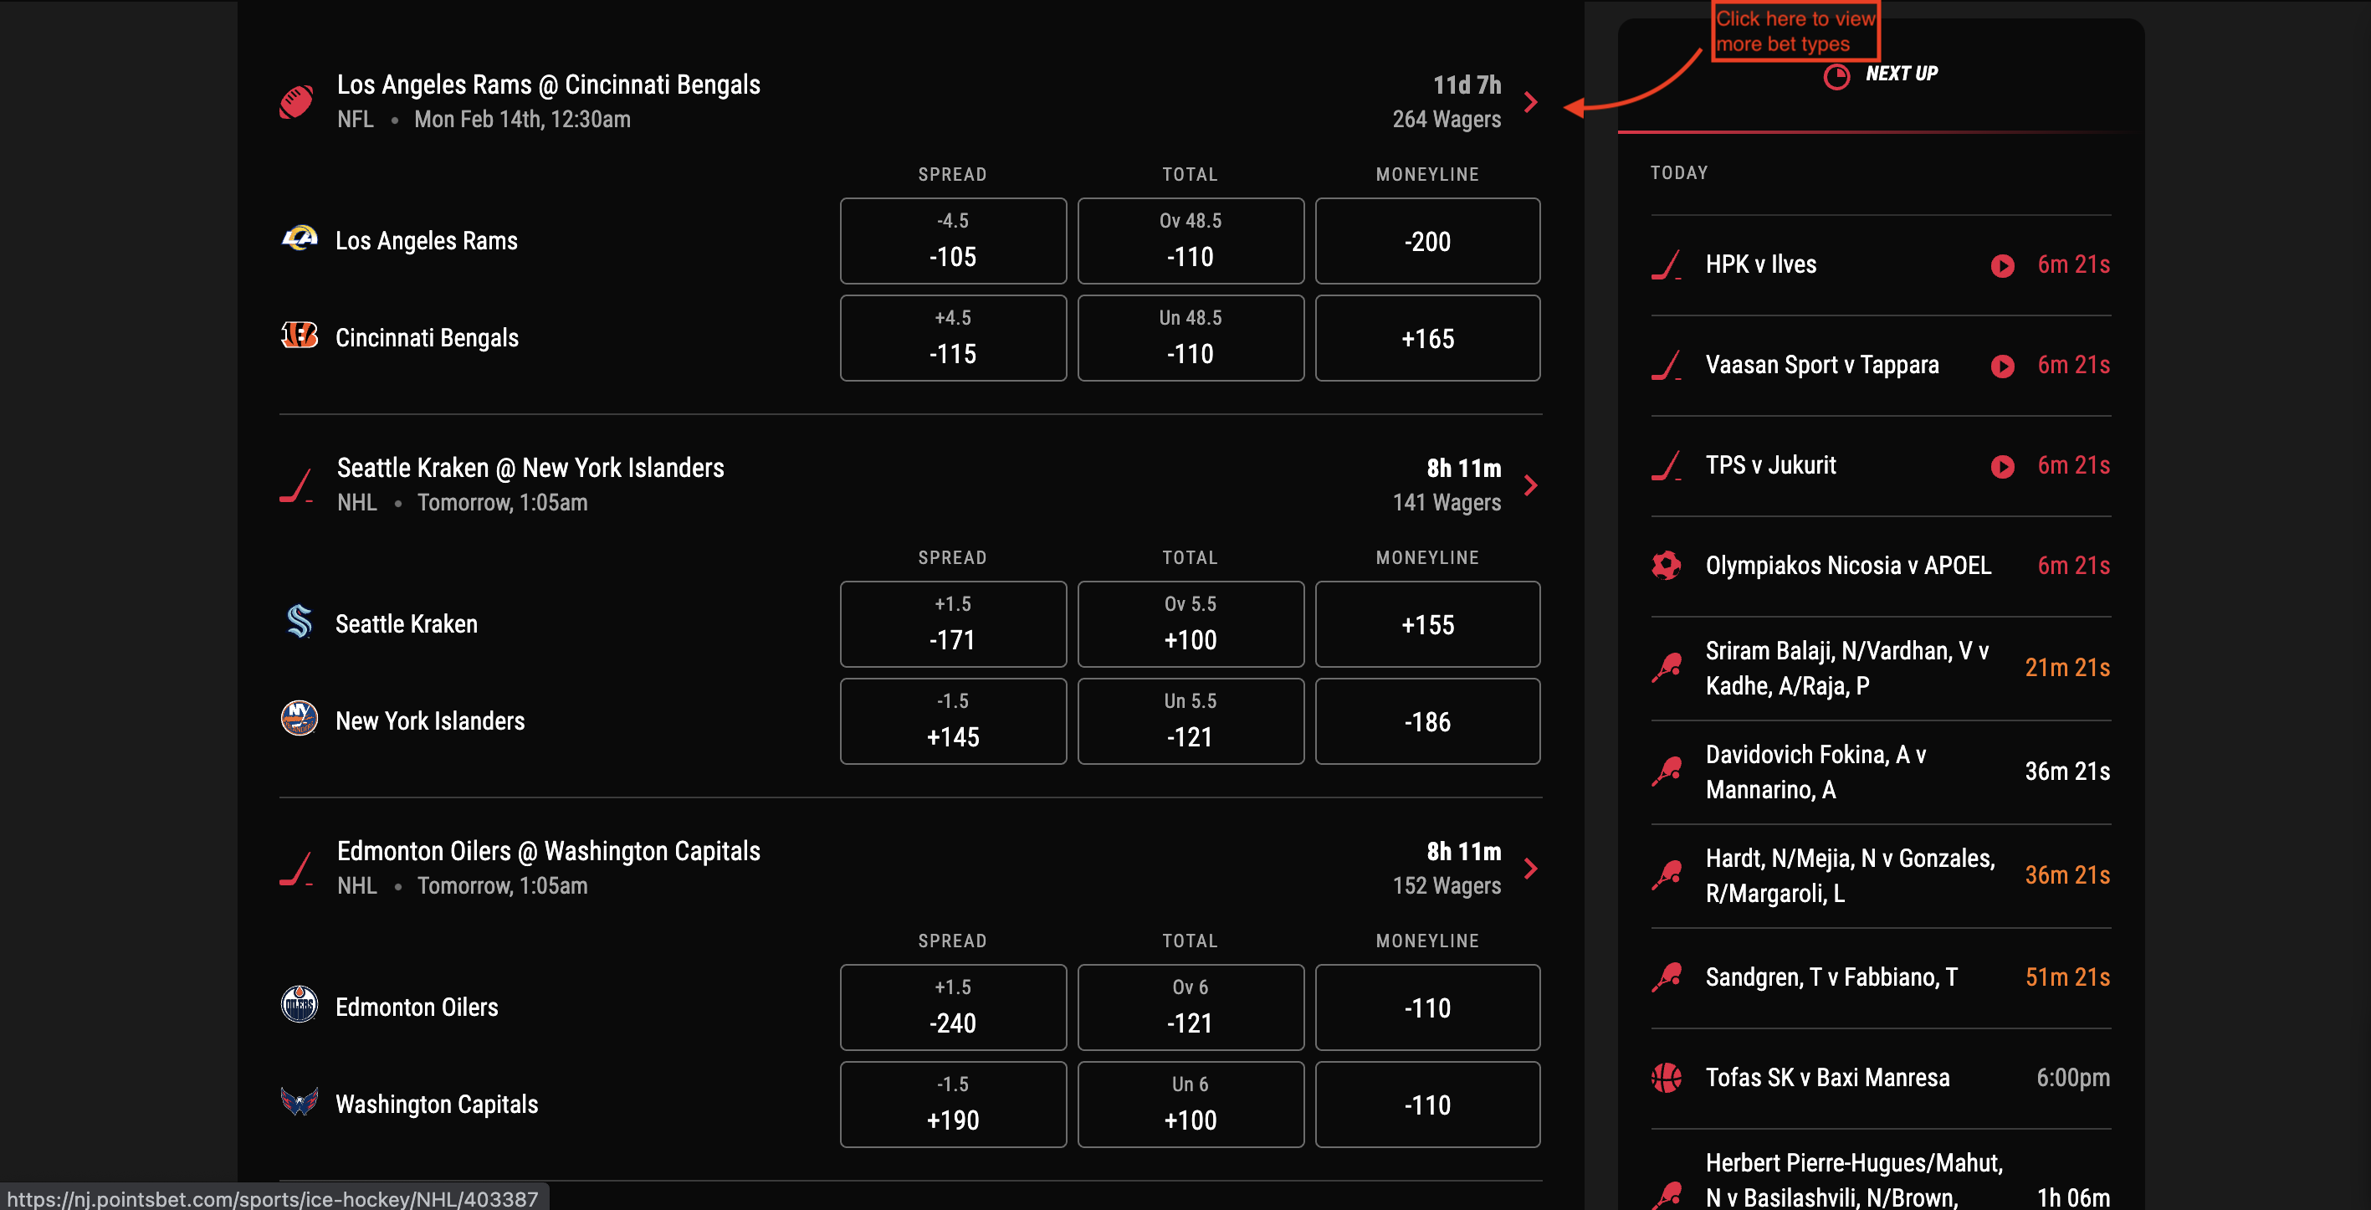This screenshot has width=2371, height=1210.
Task: Expand more bets for Kraken @ Islanders chevron
Action: tap(1532, 485)
